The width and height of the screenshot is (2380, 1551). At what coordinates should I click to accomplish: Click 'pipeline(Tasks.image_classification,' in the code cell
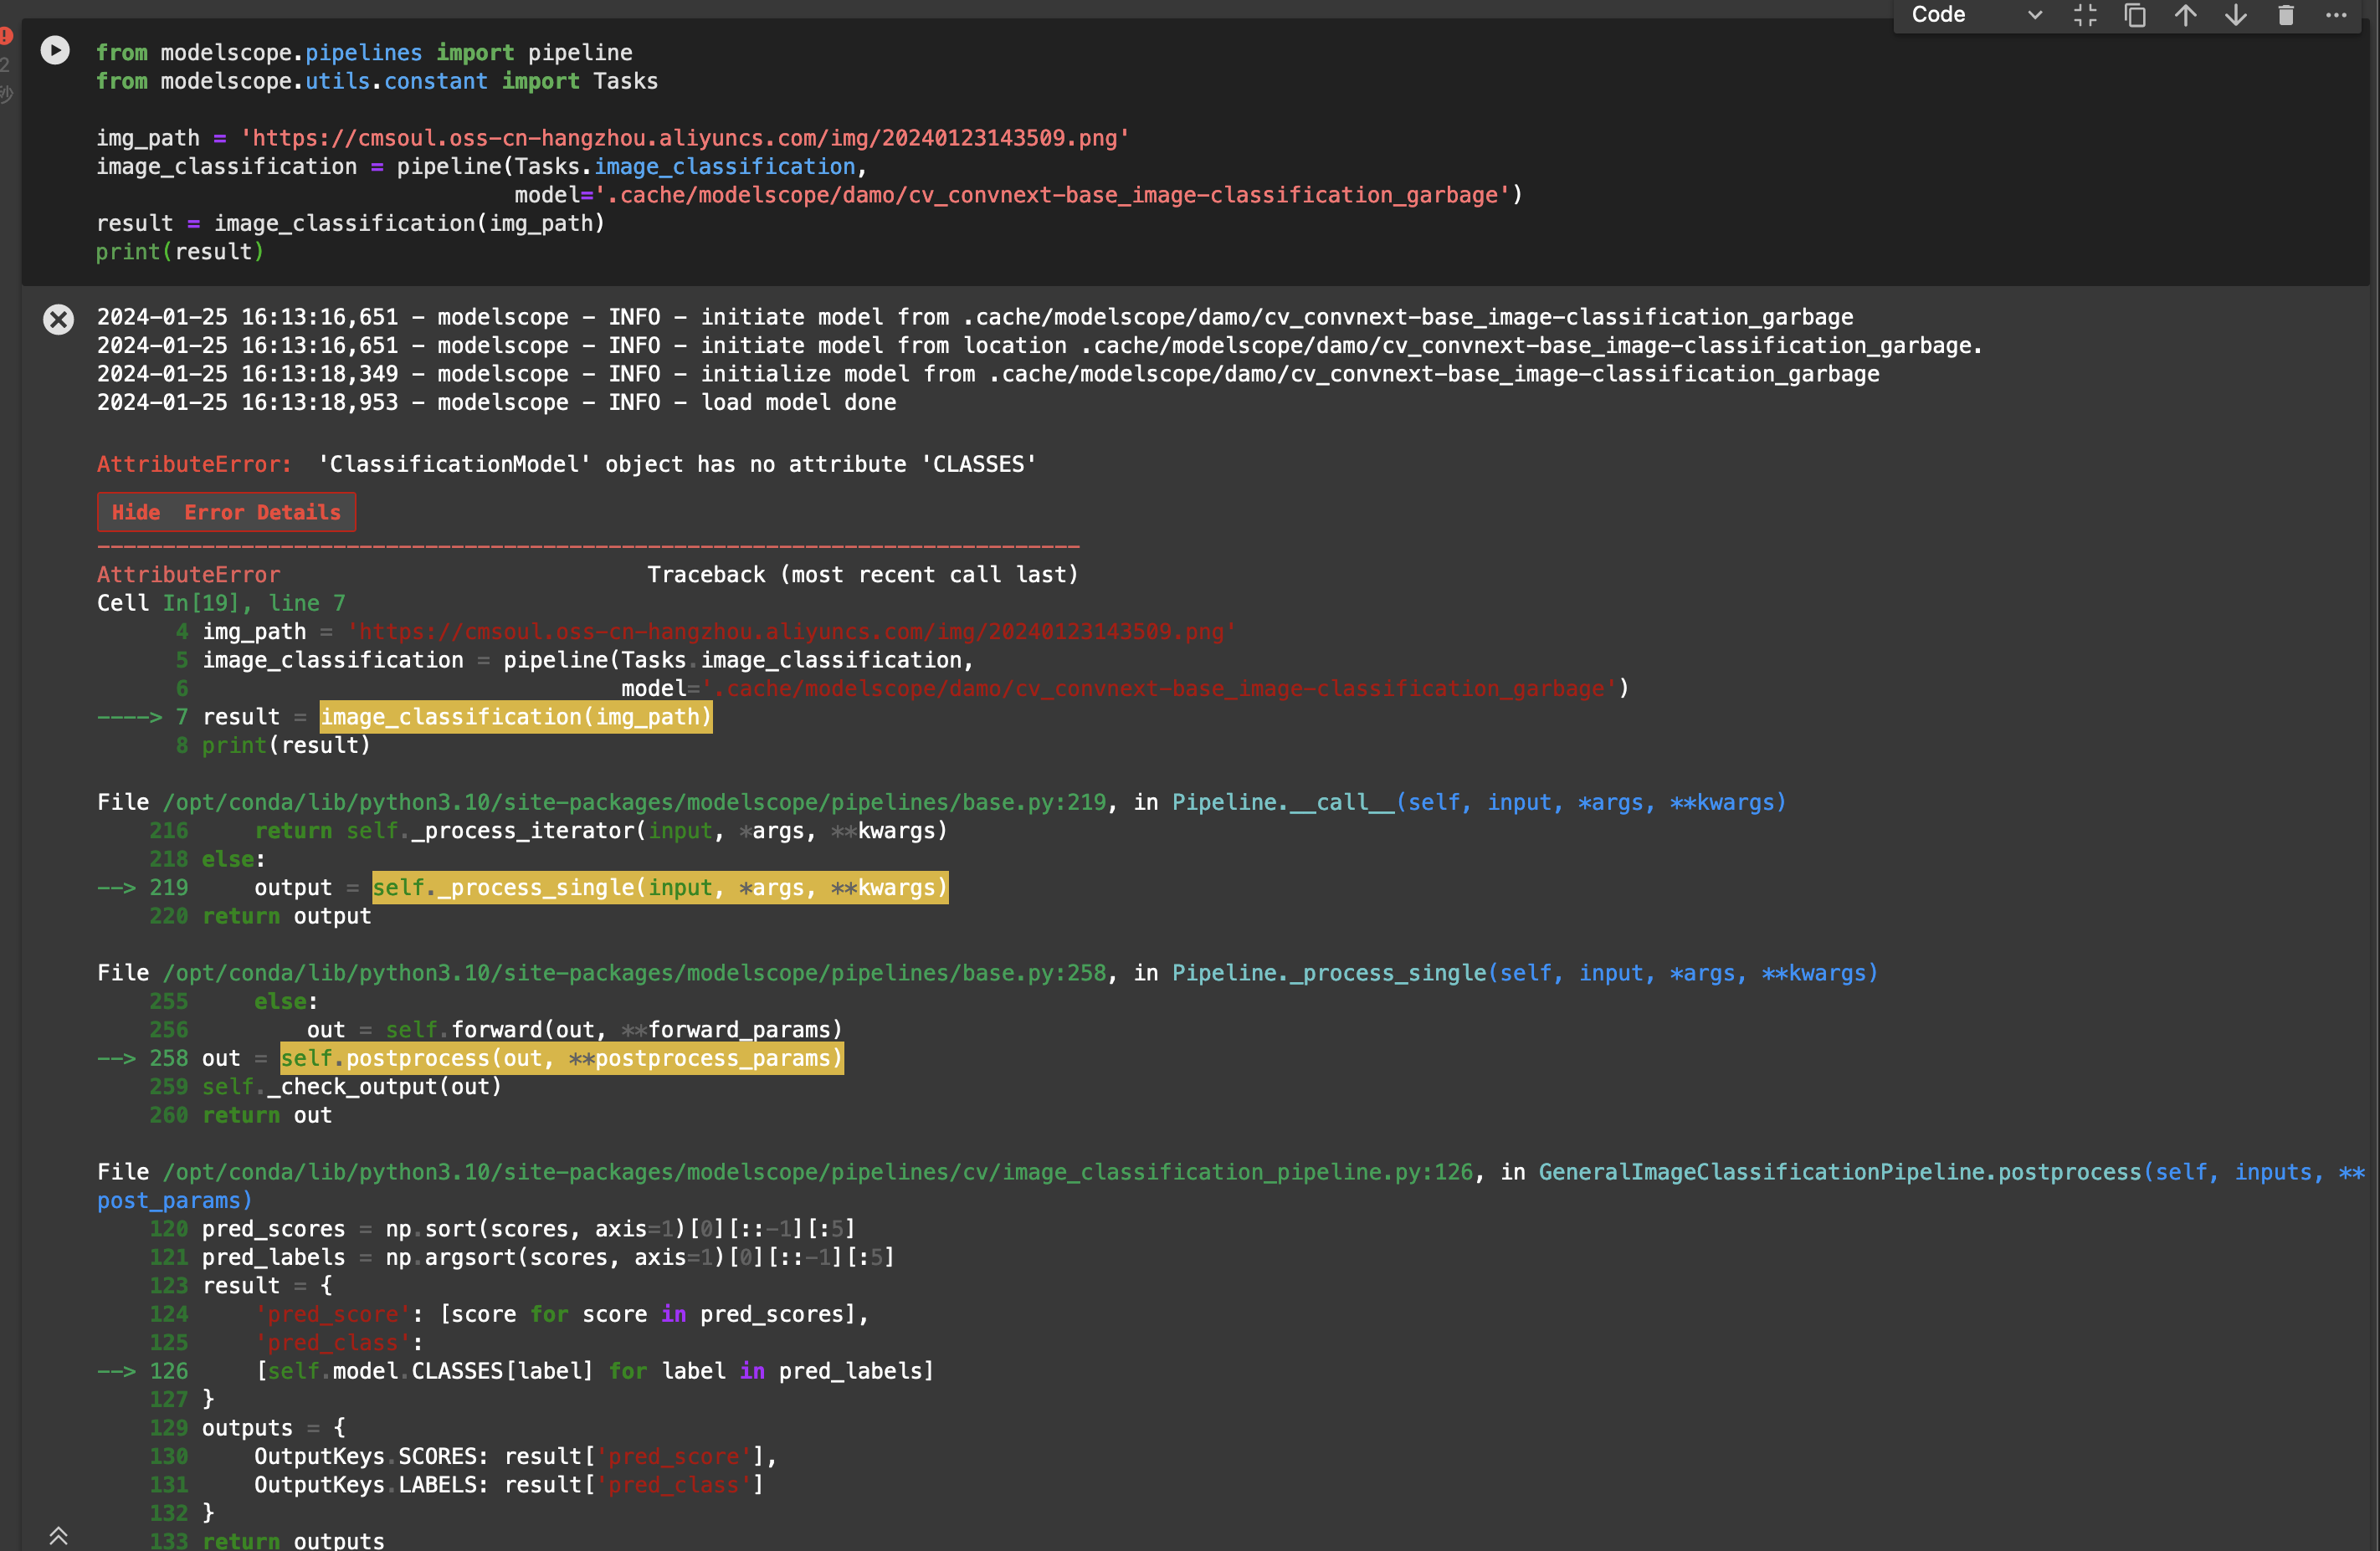[x=632, y=166]
